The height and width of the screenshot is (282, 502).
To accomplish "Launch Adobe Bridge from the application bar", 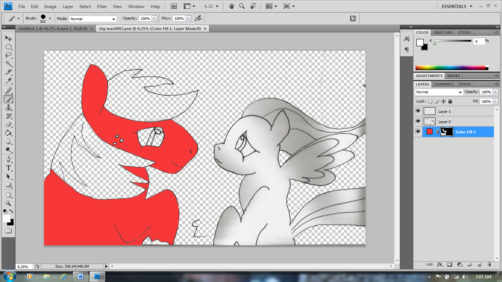I will pyautogui.click(x=174, y=6).
